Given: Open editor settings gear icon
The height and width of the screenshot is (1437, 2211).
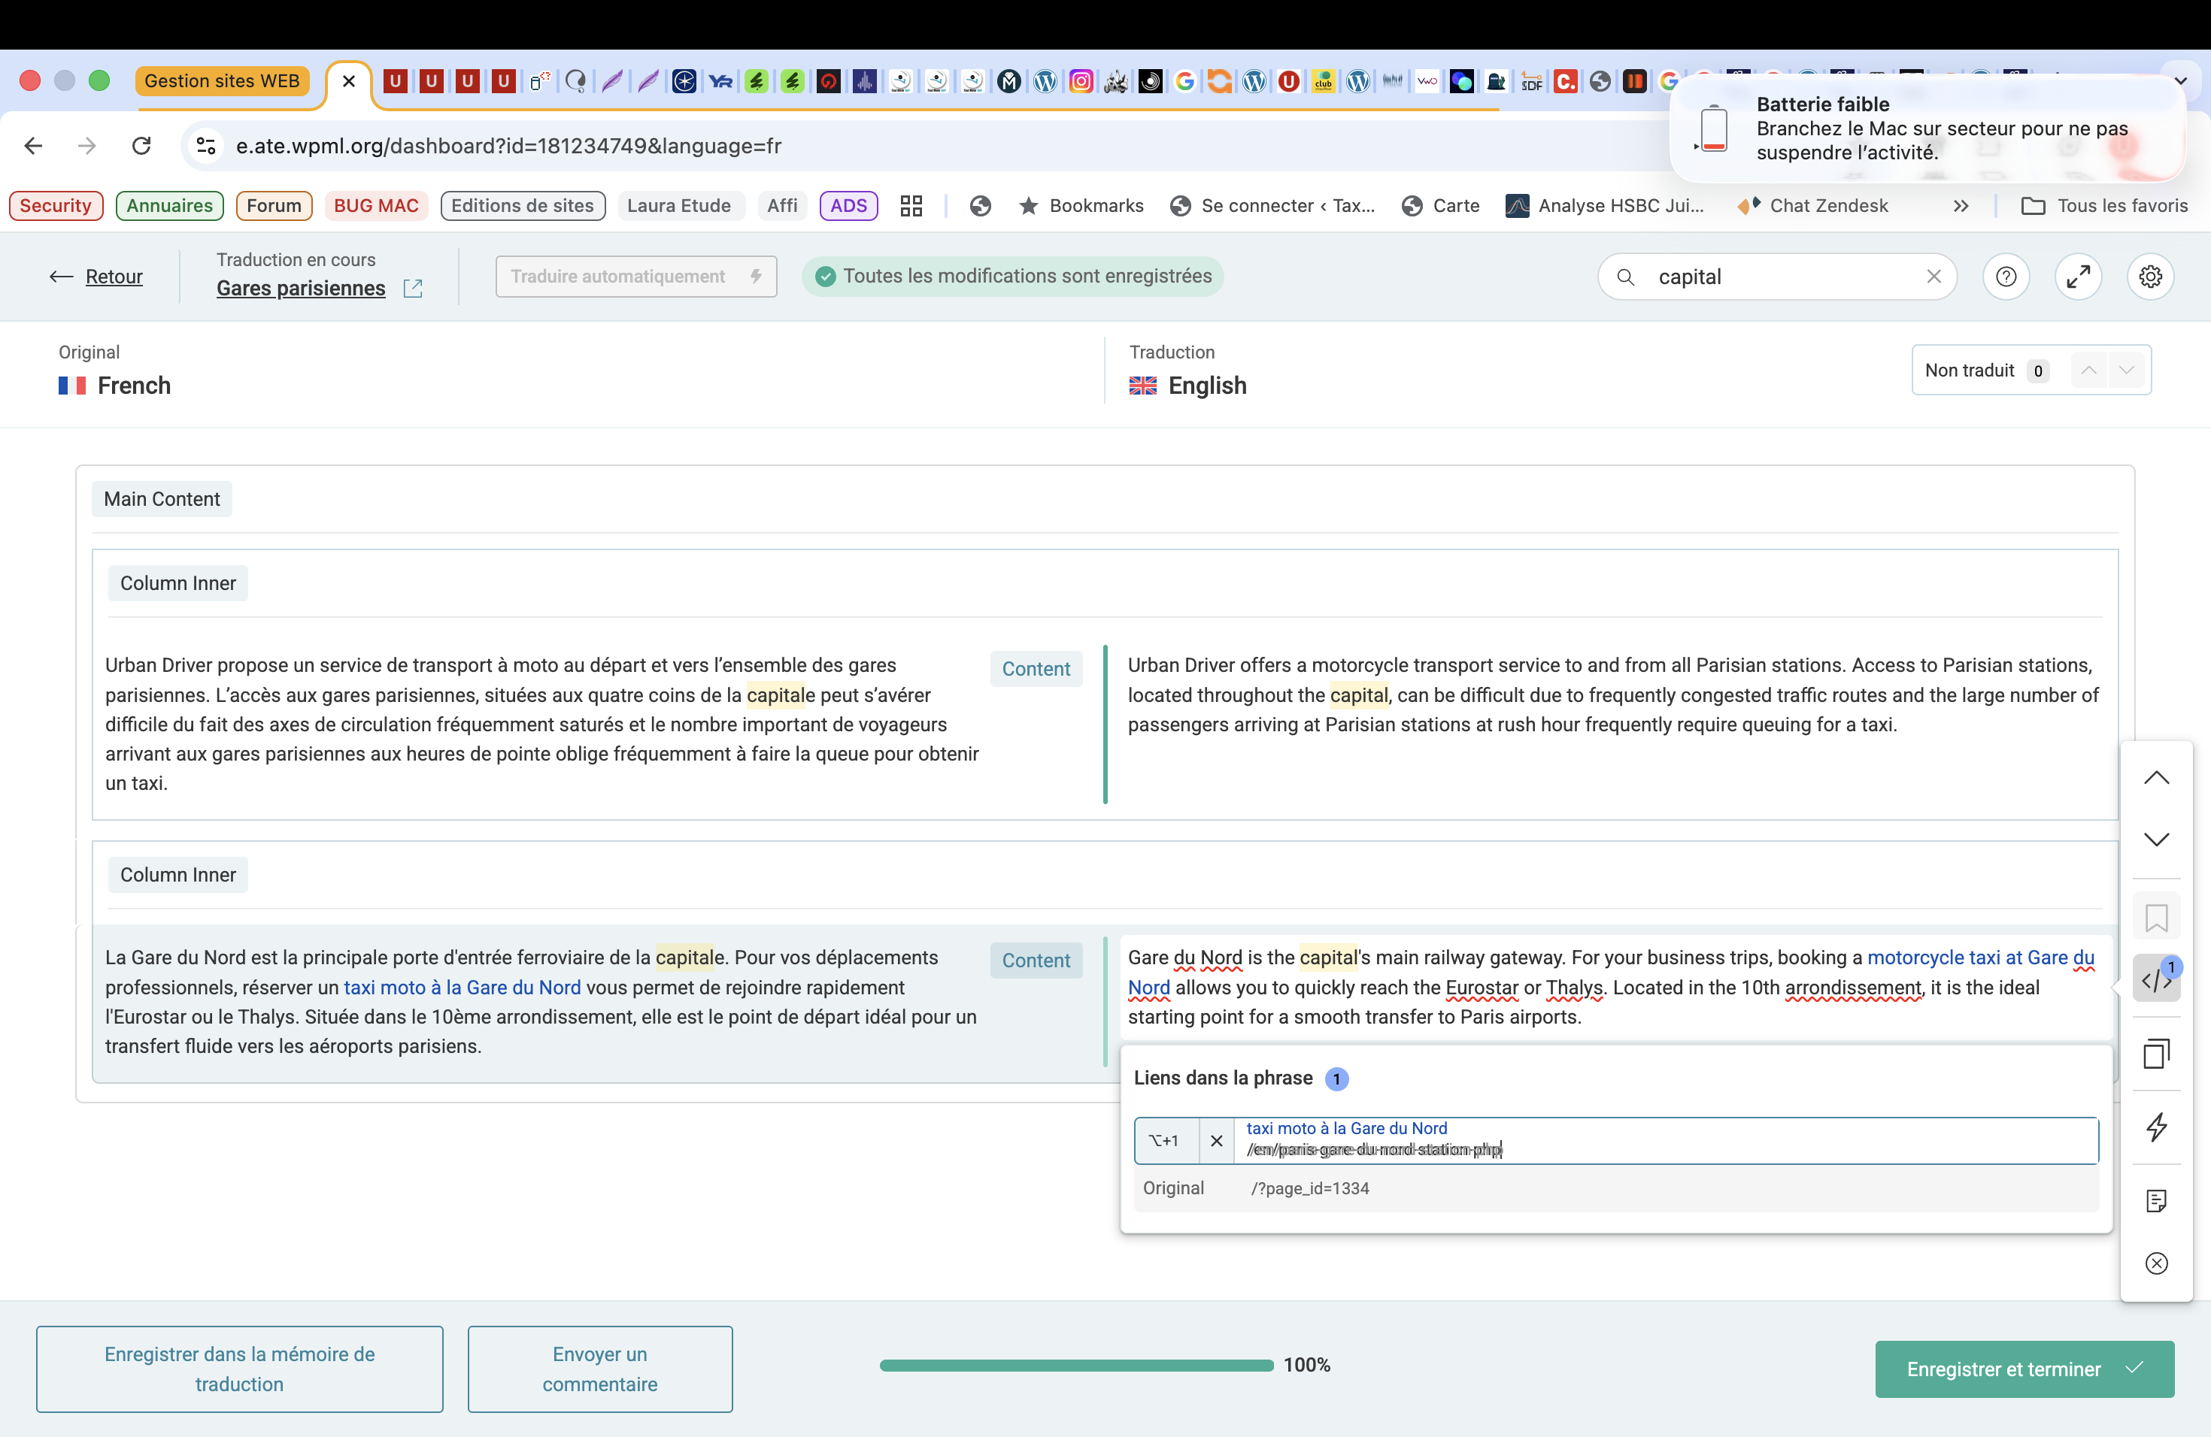Looking at the screenshot, I should point(2149,277).
